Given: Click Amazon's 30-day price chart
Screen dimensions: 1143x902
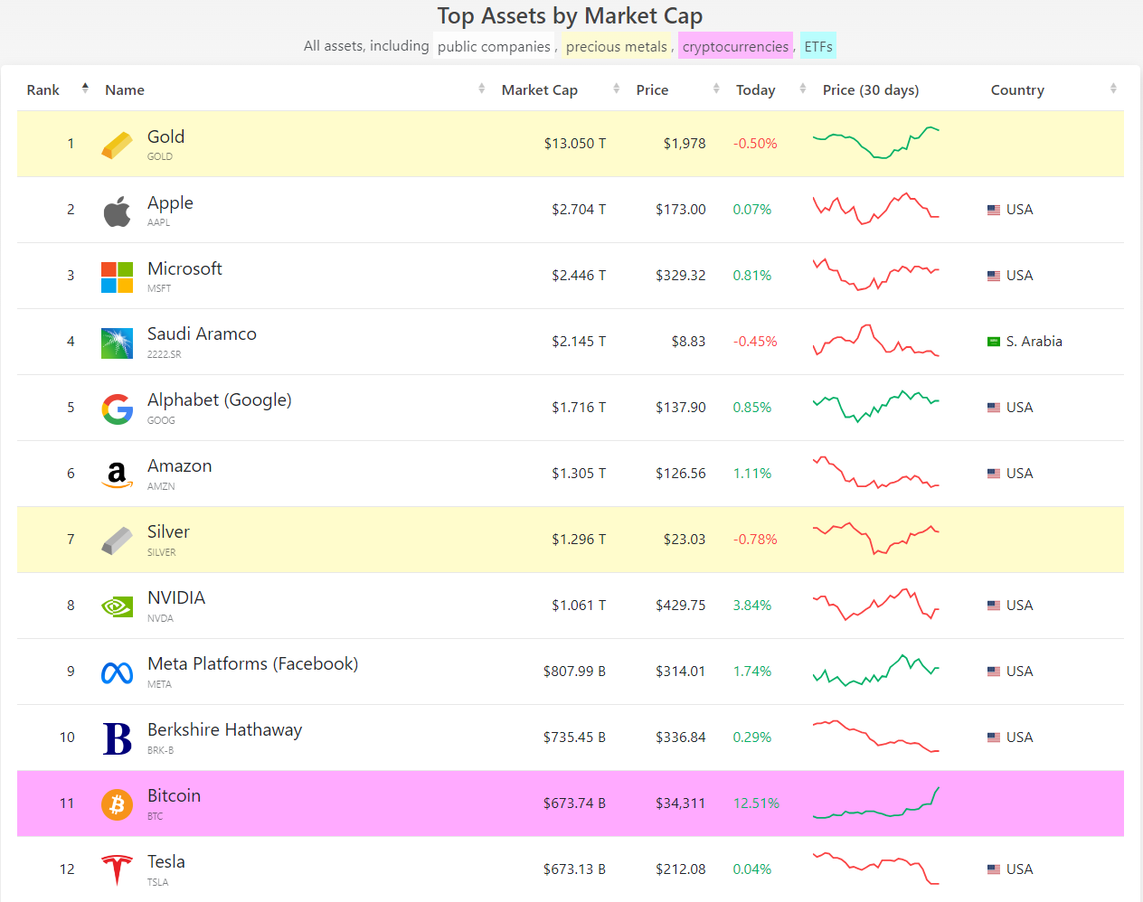Looking at the screenshot, I should click(x=875, y=474).
